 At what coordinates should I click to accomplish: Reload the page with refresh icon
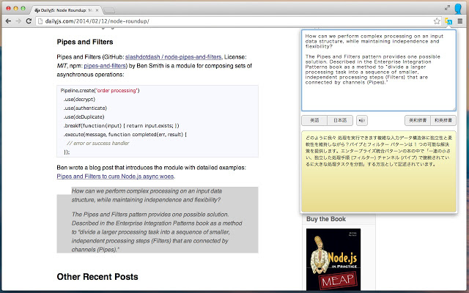[29, 21]
